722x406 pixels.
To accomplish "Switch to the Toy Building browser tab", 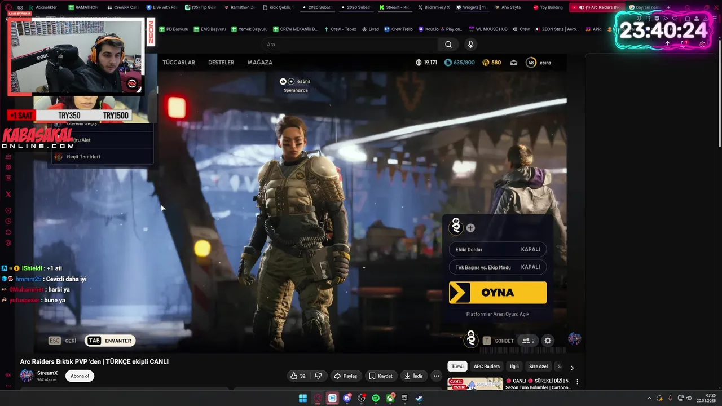I will 548,7.
